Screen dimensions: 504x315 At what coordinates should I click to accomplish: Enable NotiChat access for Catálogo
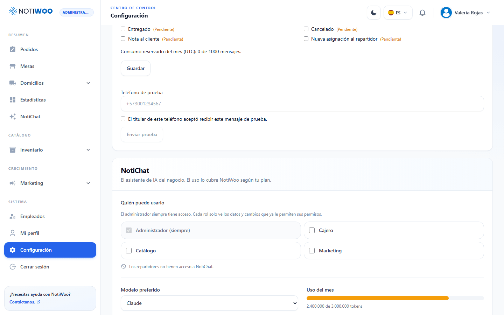pos(129,251)
